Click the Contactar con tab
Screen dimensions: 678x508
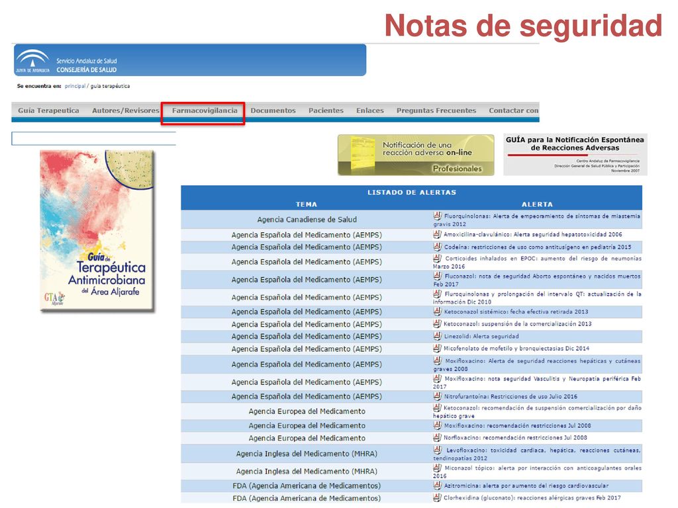[514, 110]
